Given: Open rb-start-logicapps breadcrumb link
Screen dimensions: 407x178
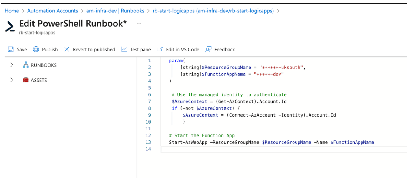Looking at the screenshot, I should (213, 11).
